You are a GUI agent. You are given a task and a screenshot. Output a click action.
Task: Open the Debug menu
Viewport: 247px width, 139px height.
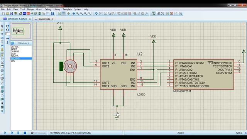click(48, 9)
